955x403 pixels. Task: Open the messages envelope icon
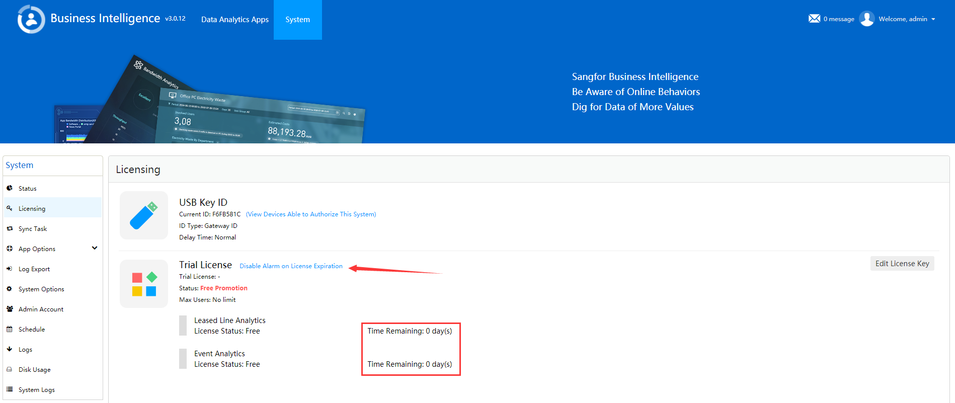pyautogui.click(x=814, y=19)
